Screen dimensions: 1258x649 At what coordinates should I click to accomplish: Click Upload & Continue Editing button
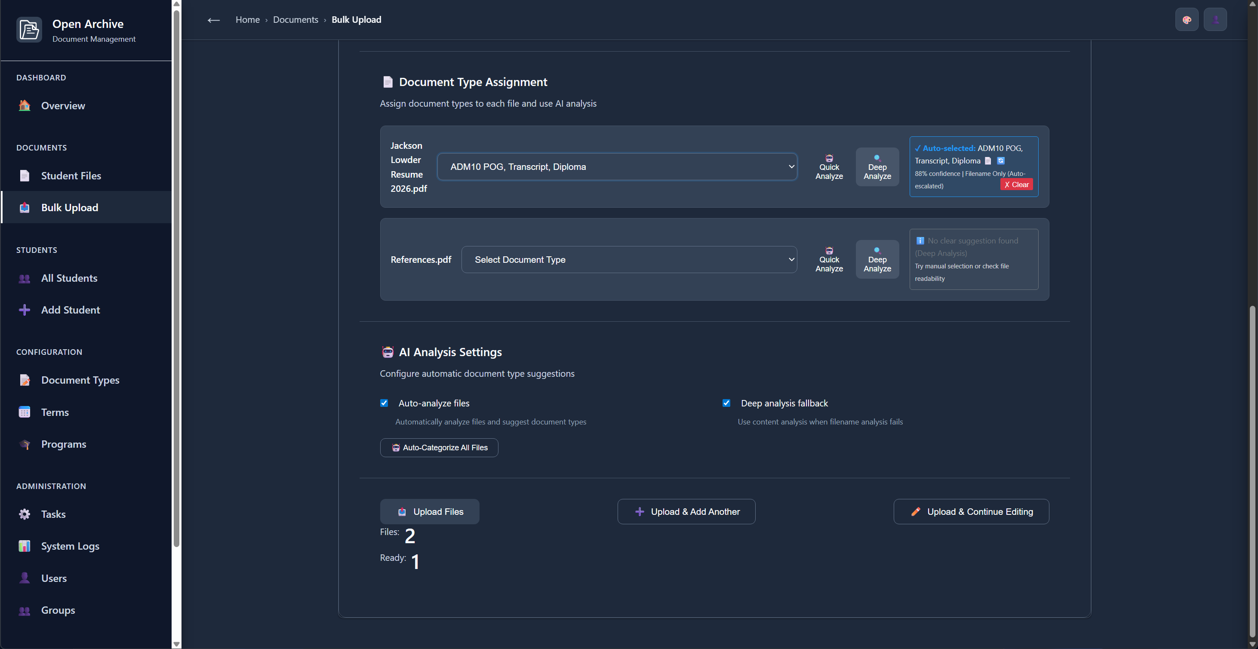click(x=971, y=511)
